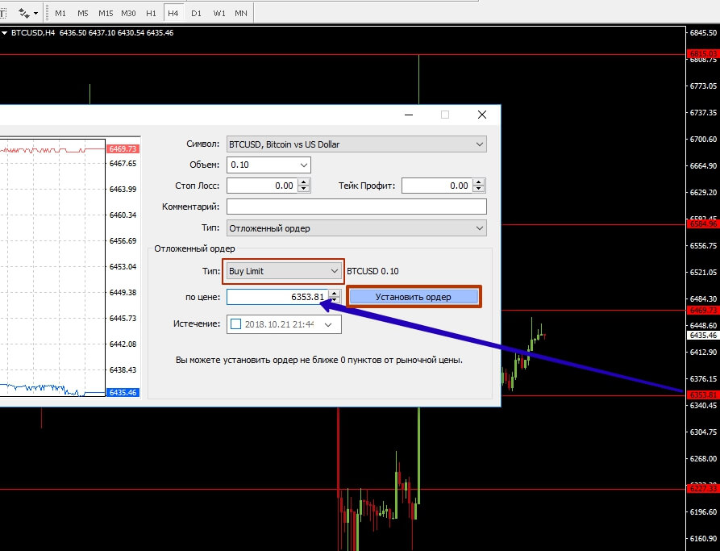Enable the Истечение expiration checkbox

point(235,324)
